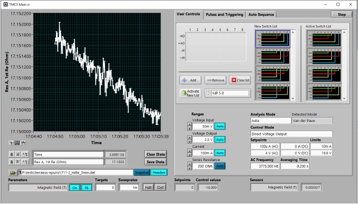Image resolution: width=358 pixels, height=204 pixels.
Task: Select the graph cursor crosshair tool
Action: [11, 143]
